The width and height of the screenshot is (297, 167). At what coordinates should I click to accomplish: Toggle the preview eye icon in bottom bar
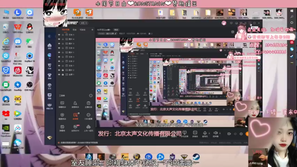(x=235, y=134)
